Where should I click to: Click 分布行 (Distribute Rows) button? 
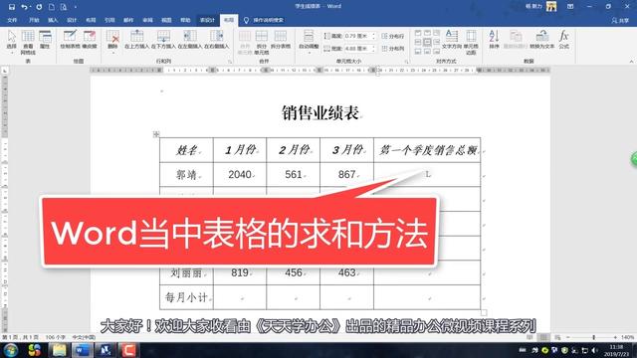click(x=393, y=36)
